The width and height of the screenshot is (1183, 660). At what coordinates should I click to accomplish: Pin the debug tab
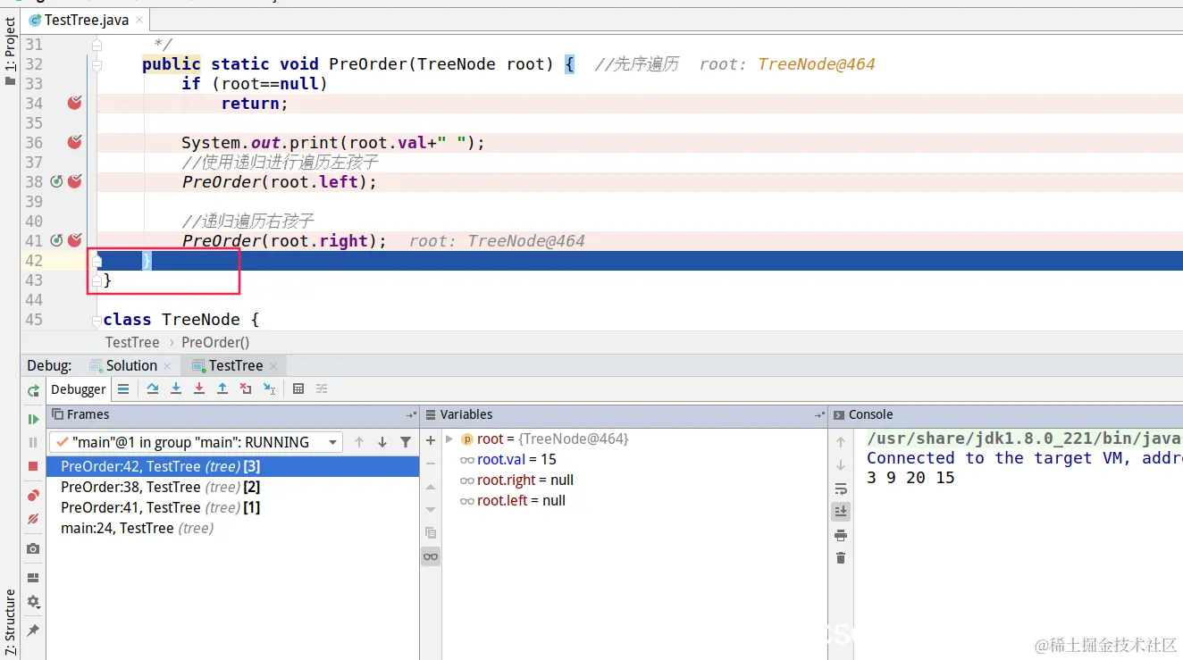(x=33, y=631)
